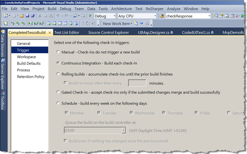The width and height of the screenshot is (247, 154).
Task: Click the Navigate Backward icon
Action: click(x=75, y=16)
